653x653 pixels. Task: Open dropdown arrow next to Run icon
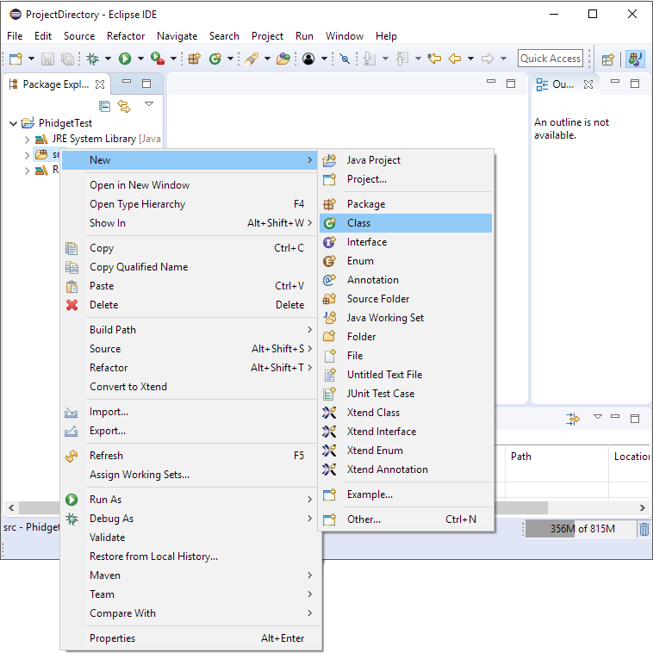pos(140,59)
